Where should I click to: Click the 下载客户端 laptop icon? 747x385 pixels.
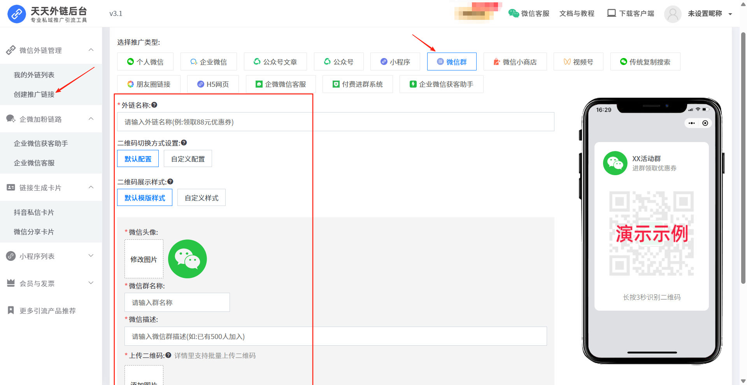(611, 13)
